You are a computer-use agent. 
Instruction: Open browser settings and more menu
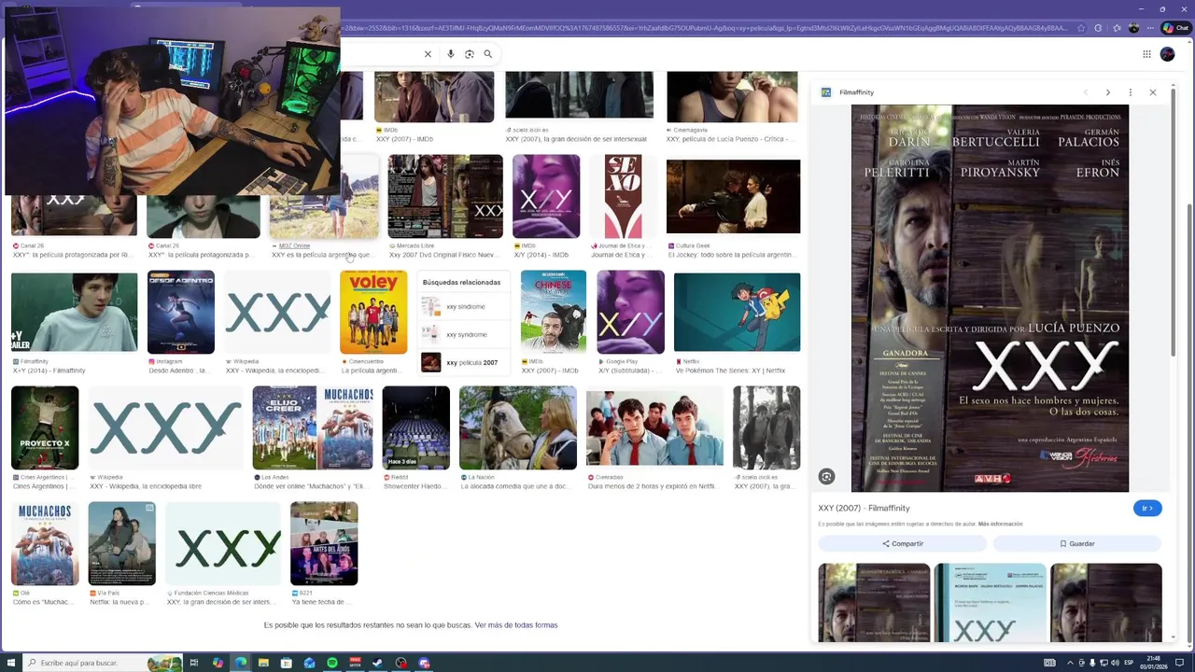click(x=1151, y=28)
